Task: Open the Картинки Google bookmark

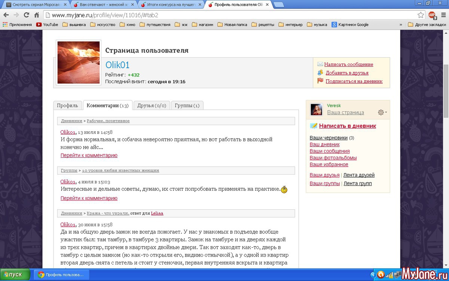Action: click(x=350, y=25)
